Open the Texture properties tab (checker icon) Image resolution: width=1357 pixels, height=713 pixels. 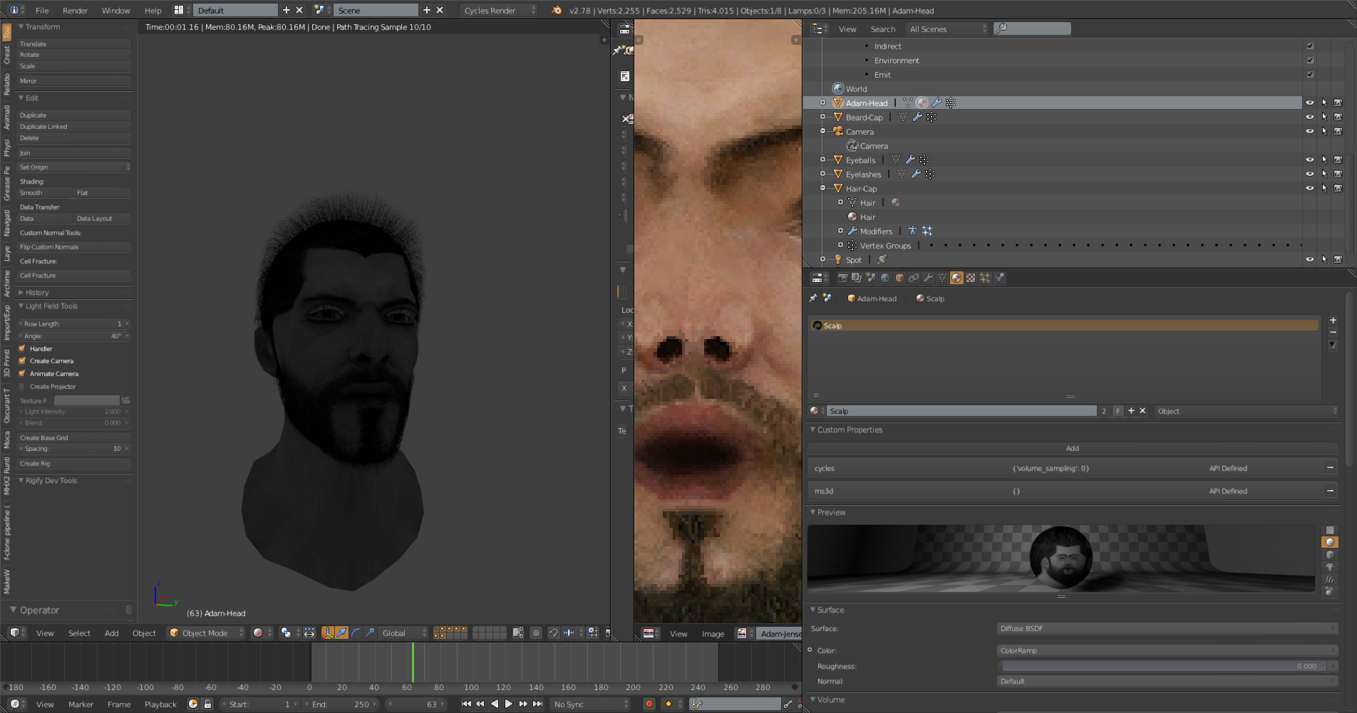pyautogui.click(x=971, y=278)
